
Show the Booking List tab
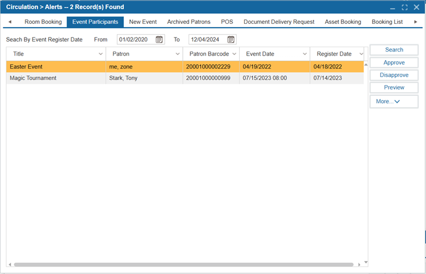pyautogui.click(x=387, y=22)
